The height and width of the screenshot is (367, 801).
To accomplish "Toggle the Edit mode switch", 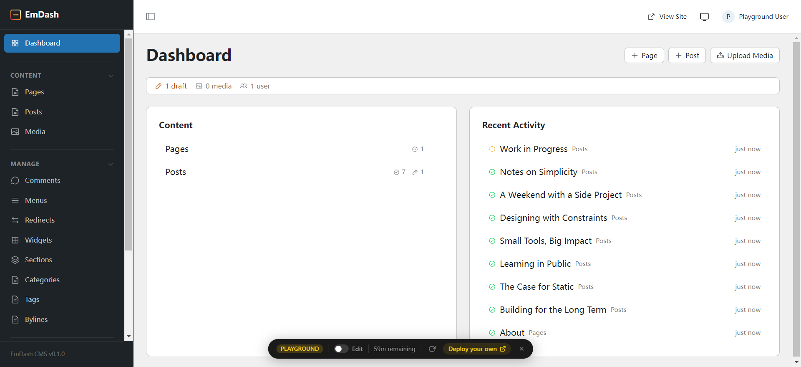I will pos(341,349).
